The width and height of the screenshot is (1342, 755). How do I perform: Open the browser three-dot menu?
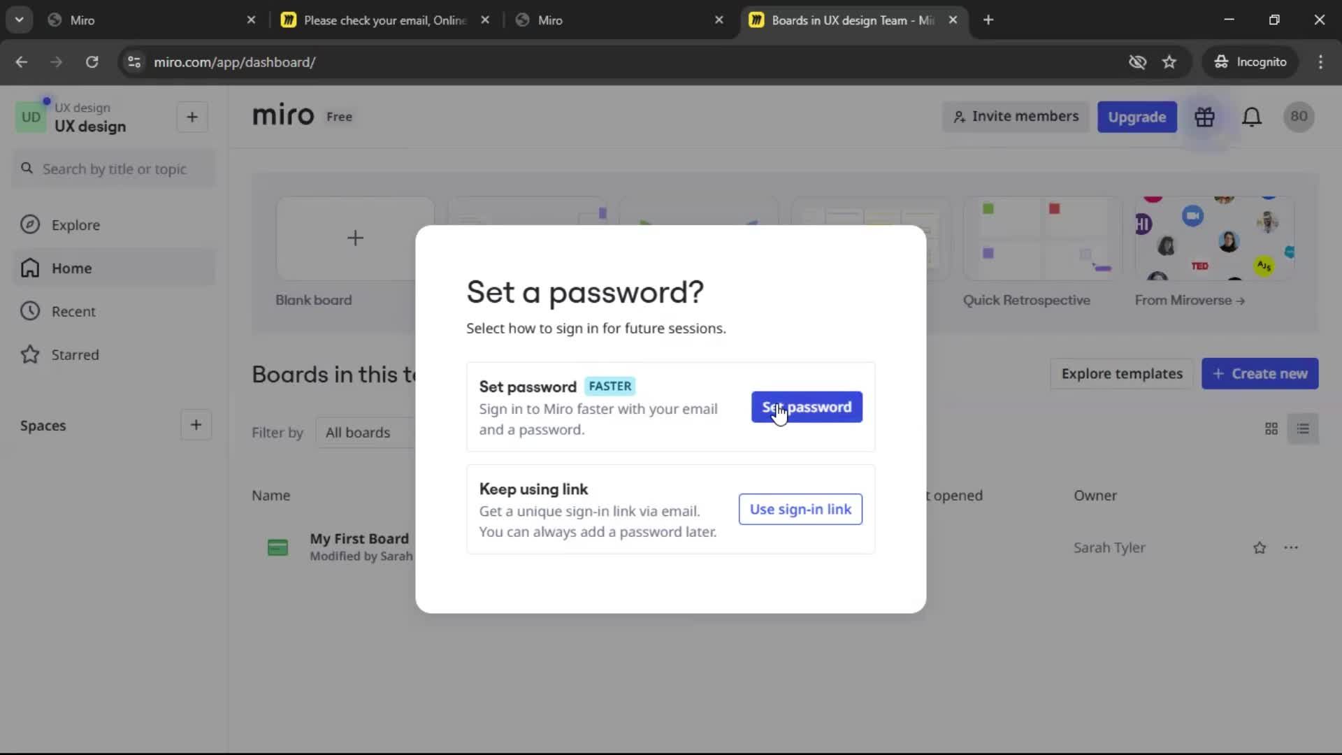point(1320,62)
